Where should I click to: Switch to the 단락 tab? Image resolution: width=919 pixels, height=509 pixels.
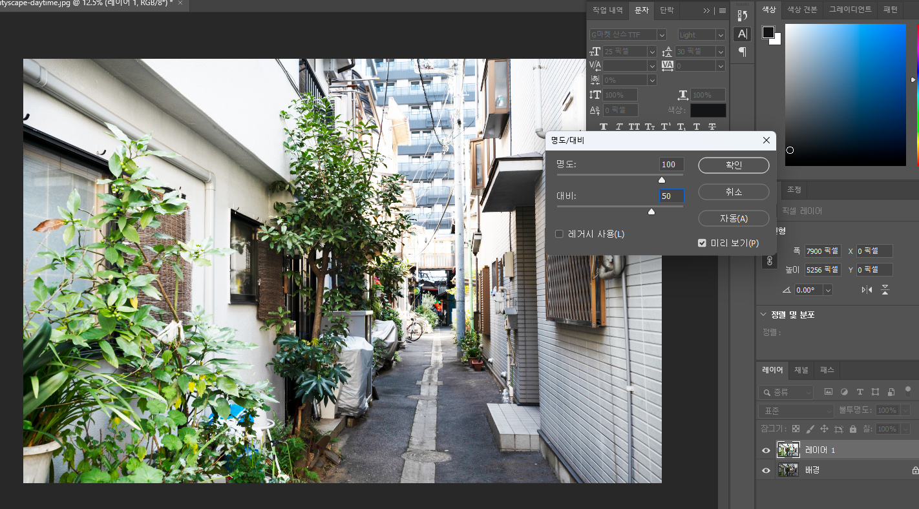coord(667,10)
